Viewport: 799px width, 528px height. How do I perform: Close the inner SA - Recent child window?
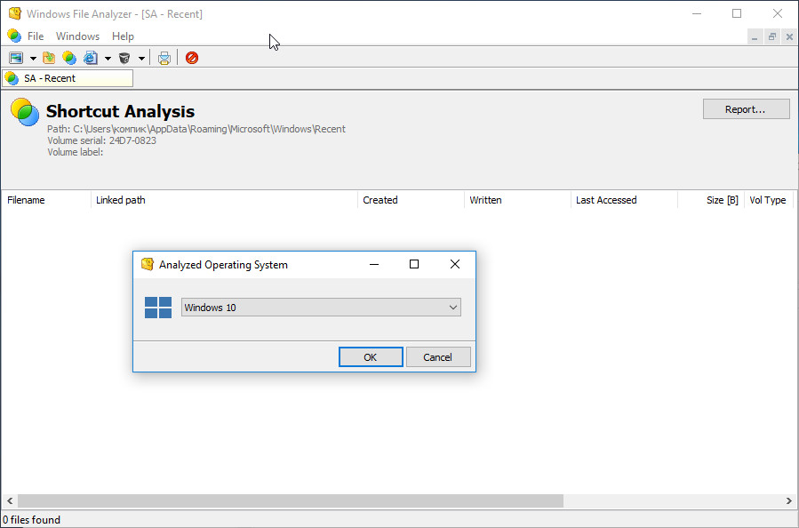point(789,36)
